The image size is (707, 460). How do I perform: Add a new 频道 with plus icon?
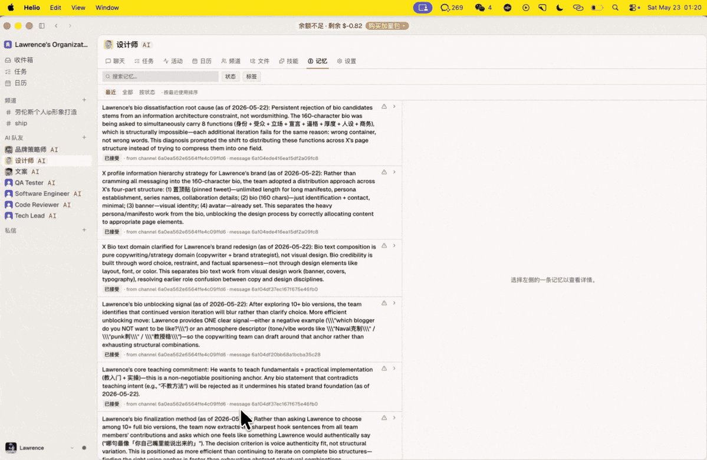(x=84, y=100)
